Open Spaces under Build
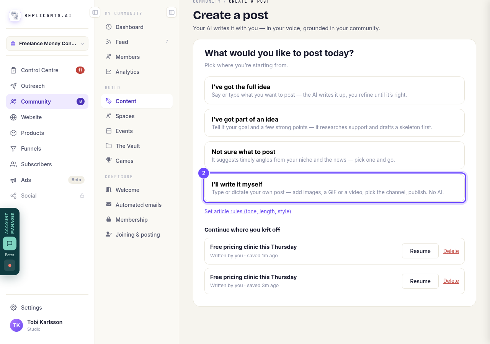490x344 pixels. coord(137,116)
